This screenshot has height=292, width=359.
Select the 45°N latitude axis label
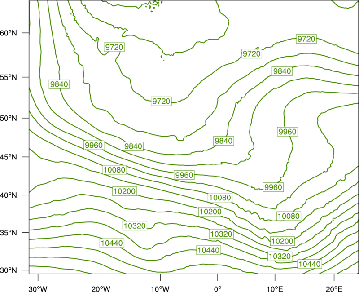coord(9,157)
